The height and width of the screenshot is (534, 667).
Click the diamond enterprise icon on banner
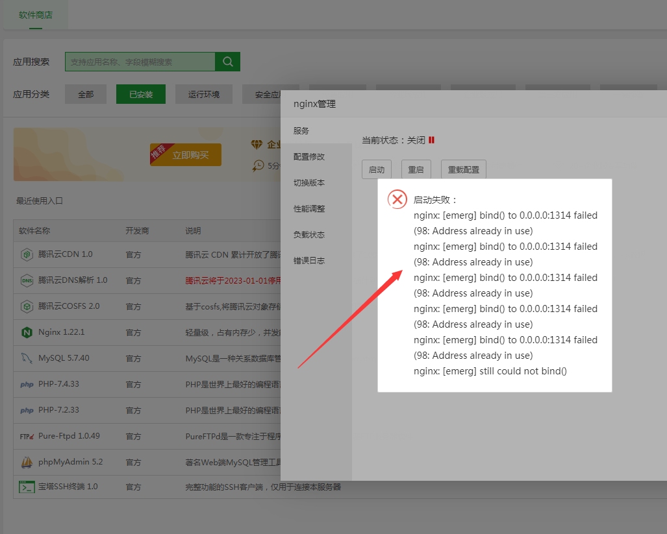(257, 145)
